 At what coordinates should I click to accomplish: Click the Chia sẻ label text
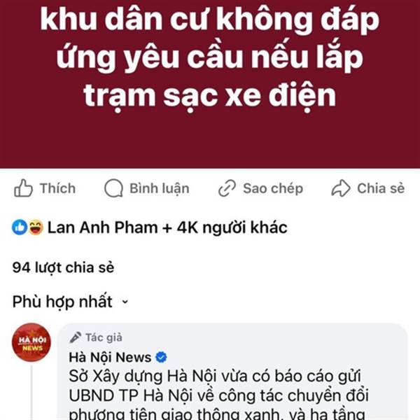pyautogui.click(x=381, y=188)
